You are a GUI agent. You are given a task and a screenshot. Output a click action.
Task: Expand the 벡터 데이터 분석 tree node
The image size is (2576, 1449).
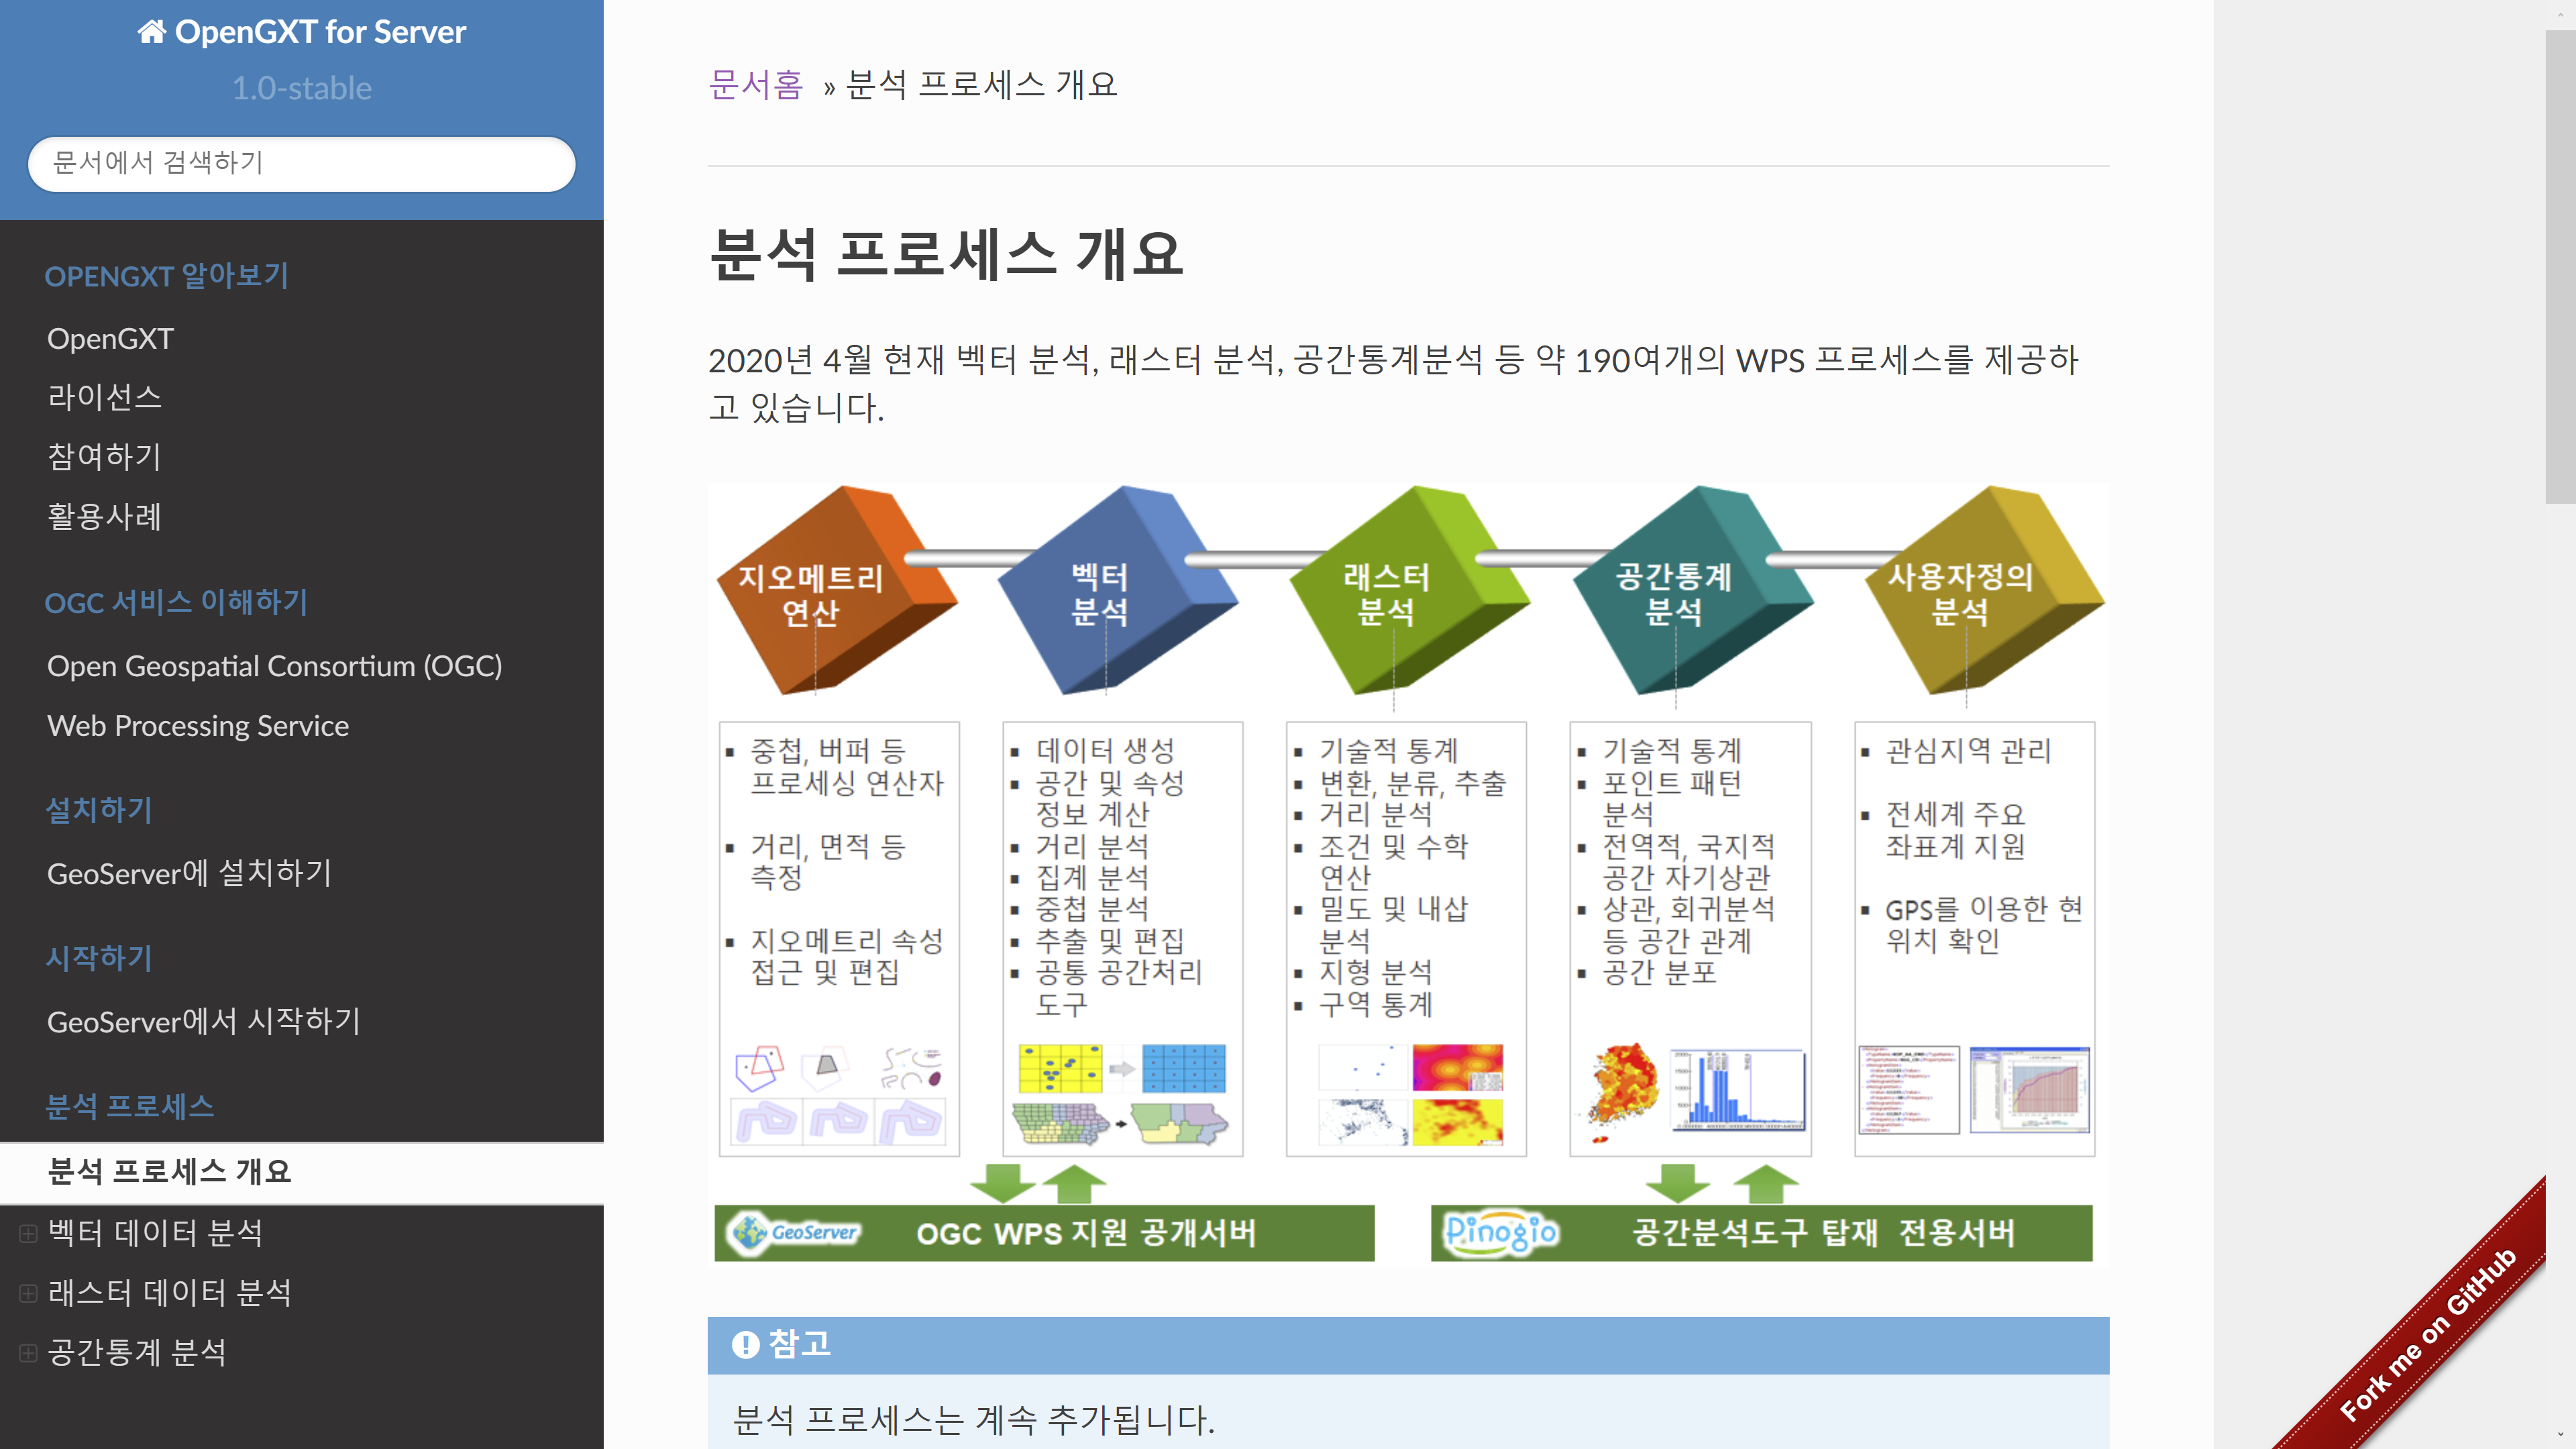point(28,1233)
